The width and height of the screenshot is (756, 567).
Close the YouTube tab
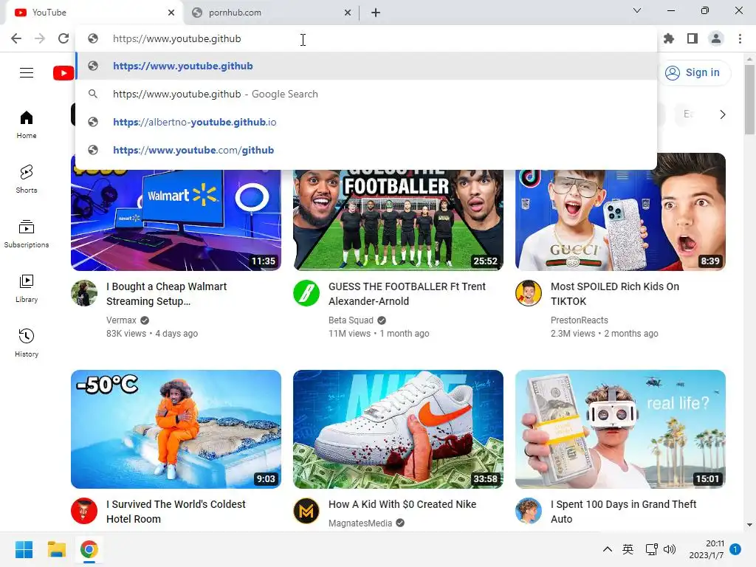click(171, 13)
